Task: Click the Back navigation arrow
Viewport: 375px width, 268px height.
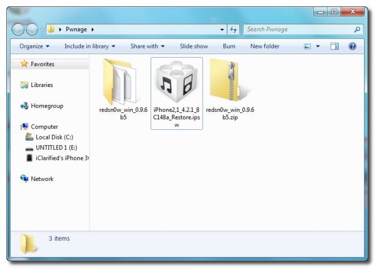Action: click(18, 29)
